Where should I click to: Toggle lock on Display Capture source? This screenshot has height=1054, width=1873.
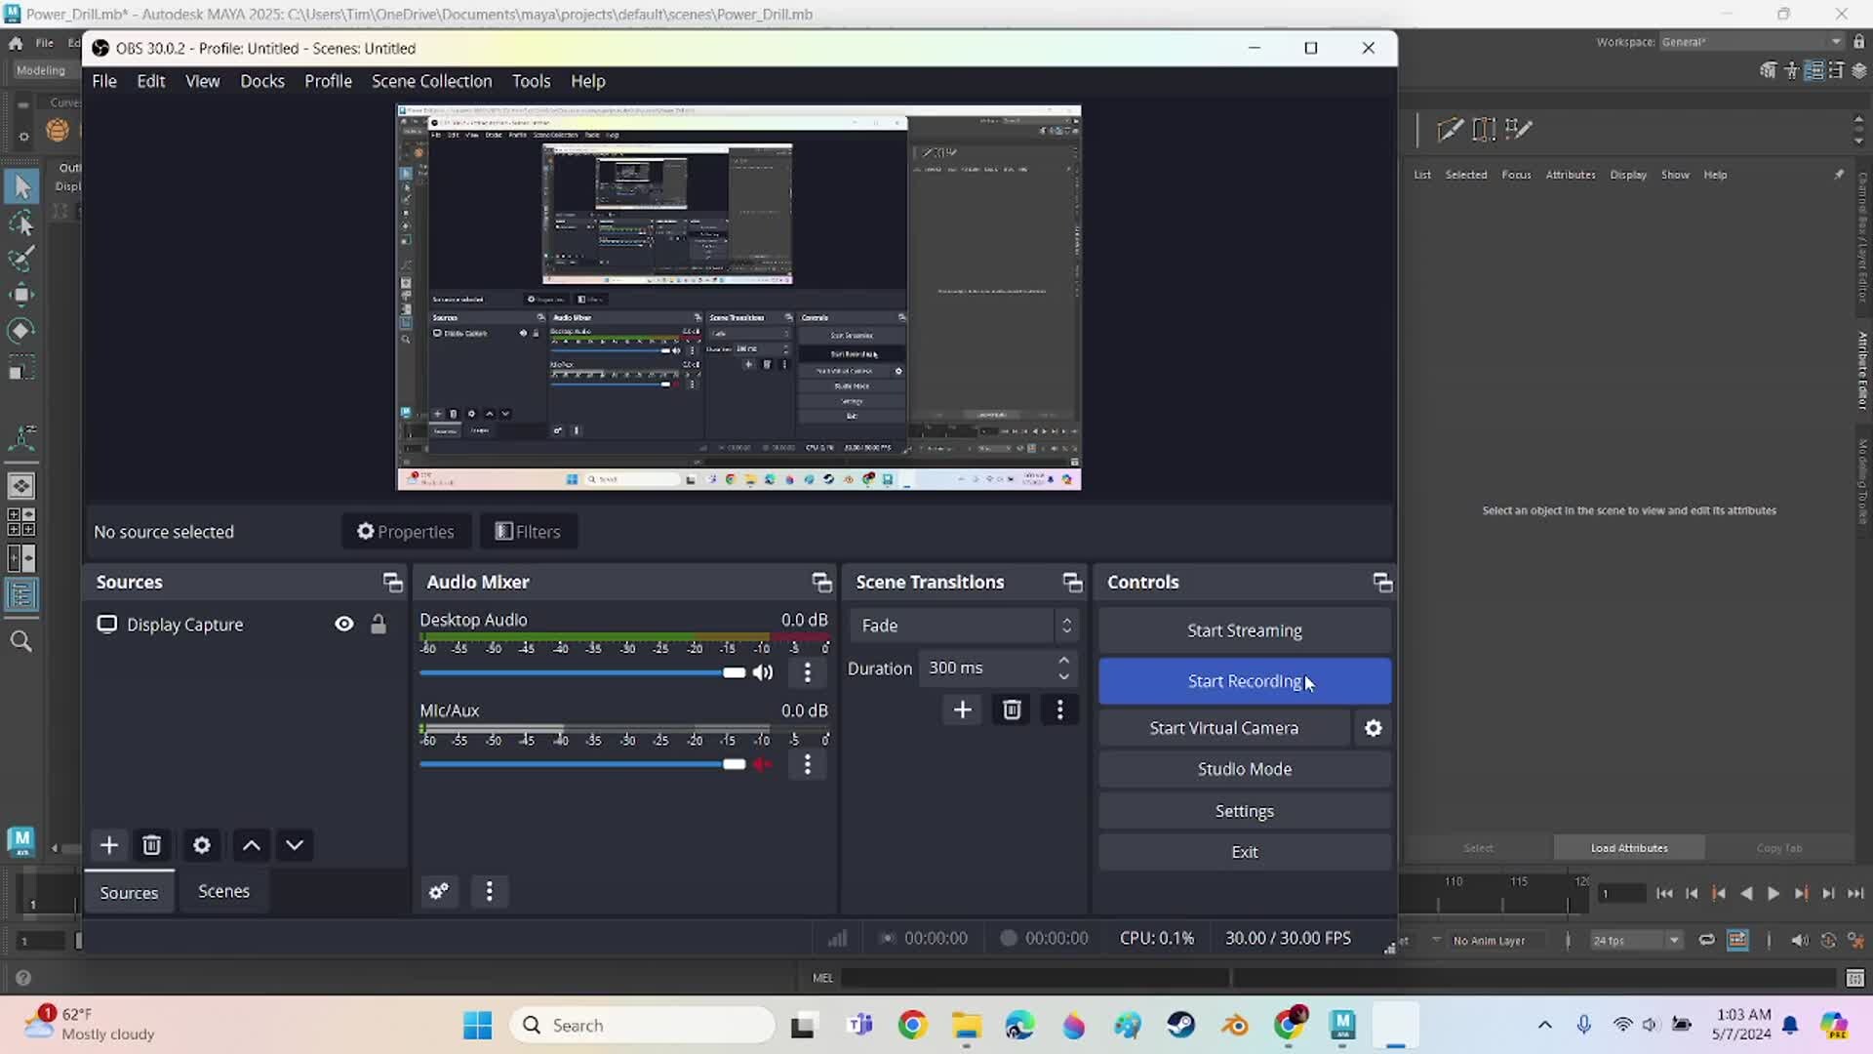[379, 625]
